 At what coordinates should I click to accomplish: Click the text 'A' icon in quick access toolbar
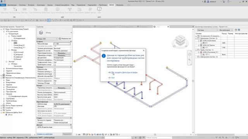point(37,20)
